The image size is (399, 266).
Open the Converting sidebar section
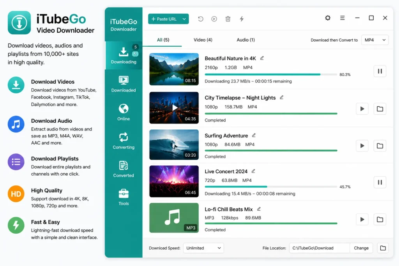(x=124, y=141)
